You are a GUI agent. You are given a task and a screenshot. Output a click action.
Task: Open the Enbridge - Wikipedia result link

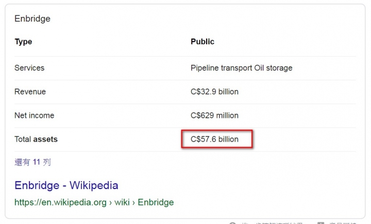66,185
